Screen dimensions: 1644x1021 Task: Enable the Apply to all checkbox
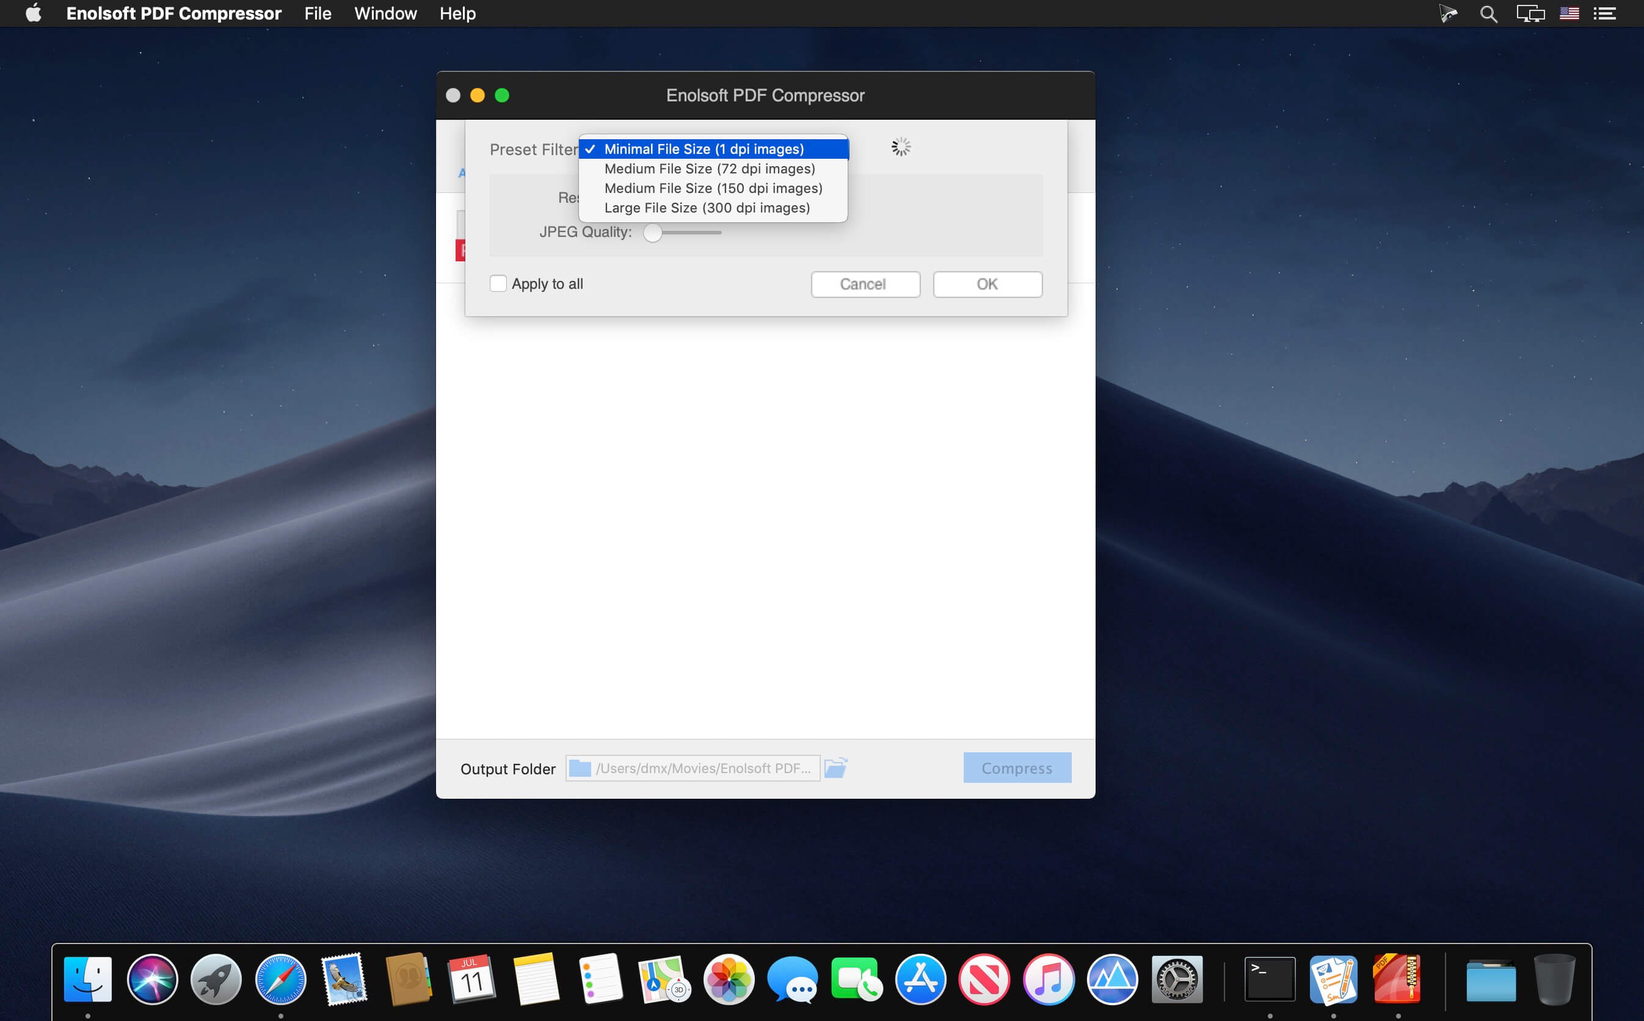(x=498, y=283)
